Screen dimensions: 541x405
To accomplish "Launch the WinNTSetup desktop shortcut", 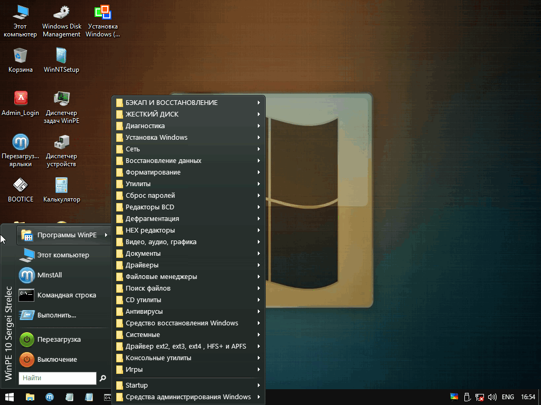I will click(x=61, y=60).
